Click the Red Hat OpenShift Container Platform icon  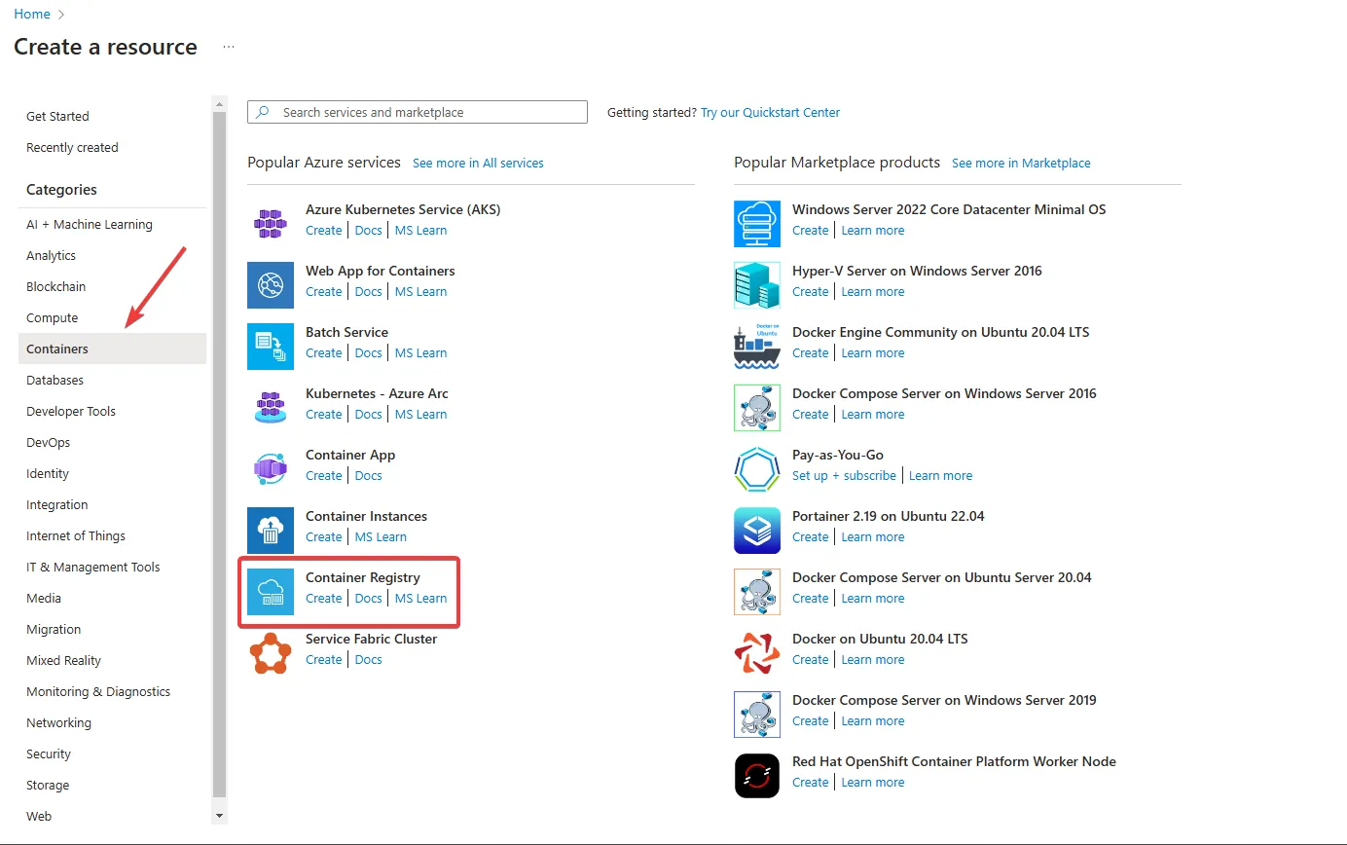pos(757,776)
